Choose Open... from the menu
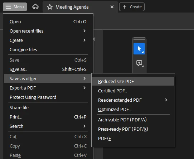The width and height of the screenshot is (194, 159). point(48,22)
